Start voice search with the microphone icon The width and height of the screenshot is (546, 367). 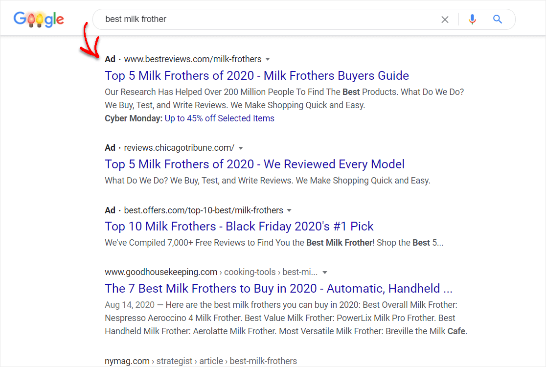pos(472,20)
